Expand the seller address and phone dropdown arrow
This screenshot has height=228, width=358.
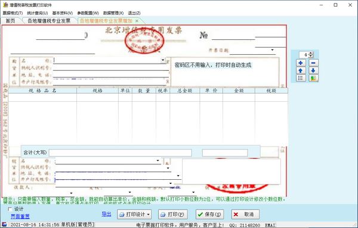(178, 176)
